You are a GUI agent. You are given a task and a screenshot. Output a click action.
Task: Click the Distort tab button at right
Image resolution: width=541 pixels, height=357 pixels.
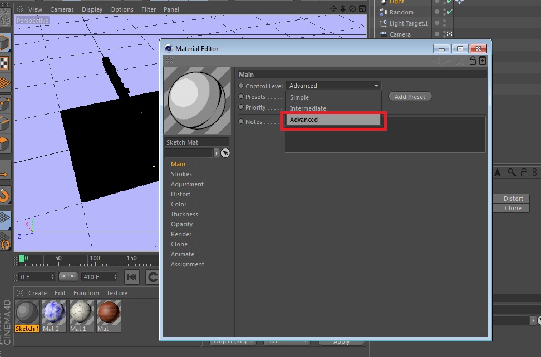coord(513,199)
